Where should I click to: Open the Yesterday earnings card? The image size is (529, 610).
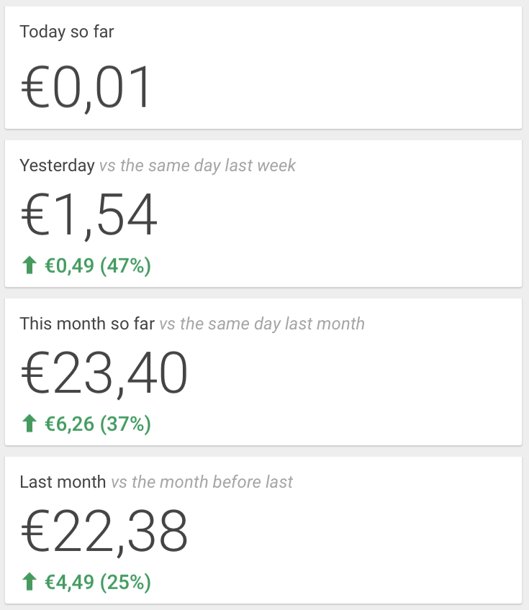[x=263, y=214]
